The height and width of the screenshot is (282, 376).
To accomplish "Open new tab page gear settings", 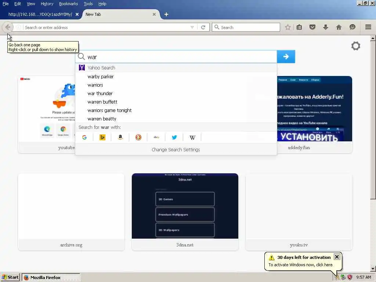I will (355, 46).
